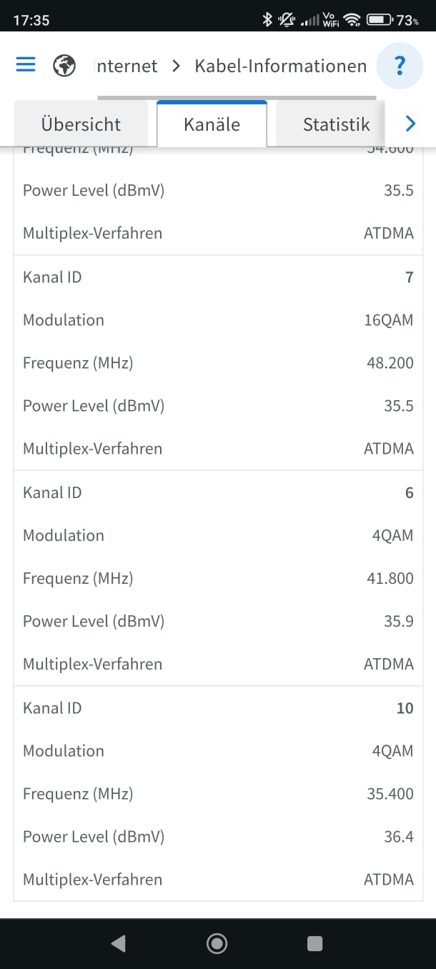The width and height of the screenshot is (436, 969).
Task: Open the hamburger navigation menu
Action: tap(26, 65)
